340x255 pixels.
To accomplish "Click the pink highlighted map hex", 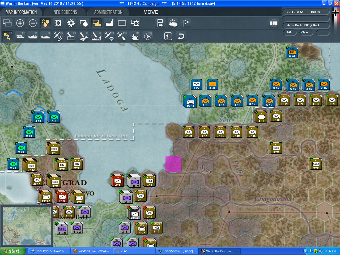I will [173, 164].
